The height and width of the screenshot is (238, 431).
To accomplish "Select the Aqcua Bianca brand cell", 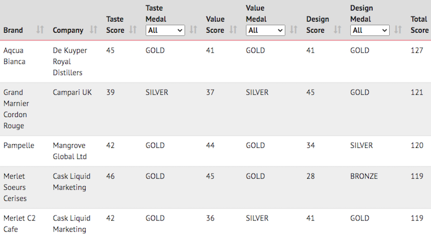I will click(14, 56).
